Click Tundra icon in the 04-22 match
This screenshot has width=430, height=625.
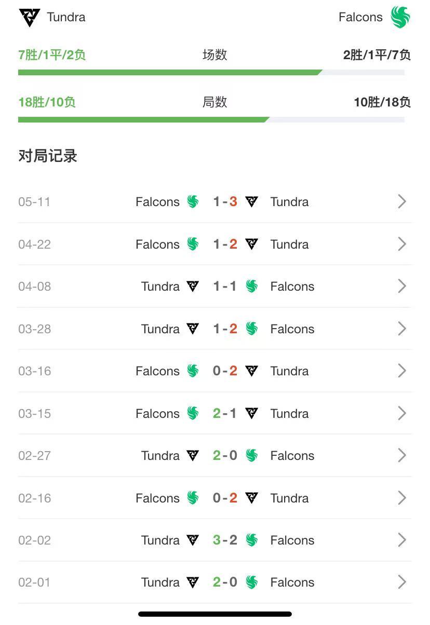pyautogui.click(x=252, y=244)
